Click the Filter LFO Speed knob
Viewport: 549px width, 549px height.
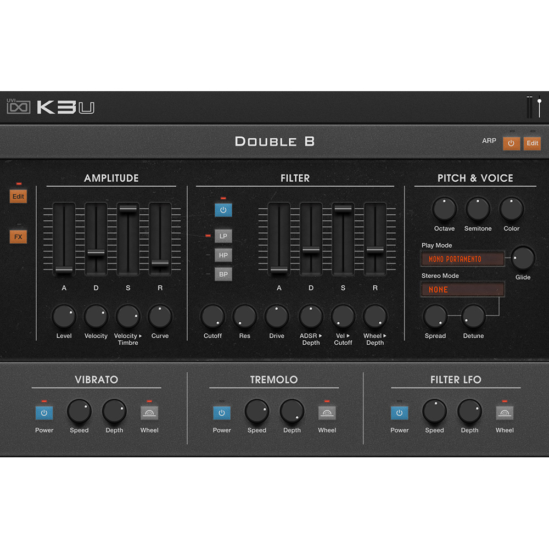pyautogui.click(x=434, y=411)
